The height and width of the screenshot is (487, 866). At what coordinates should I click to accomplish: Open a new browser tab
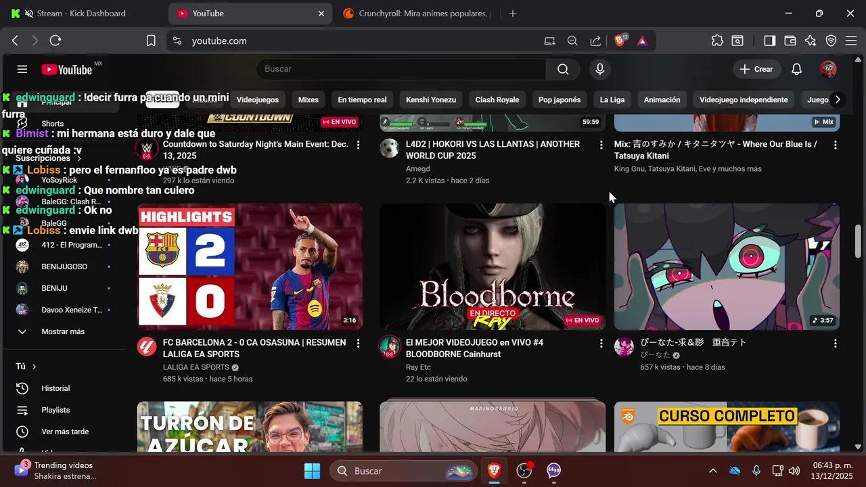coord(513,14)
